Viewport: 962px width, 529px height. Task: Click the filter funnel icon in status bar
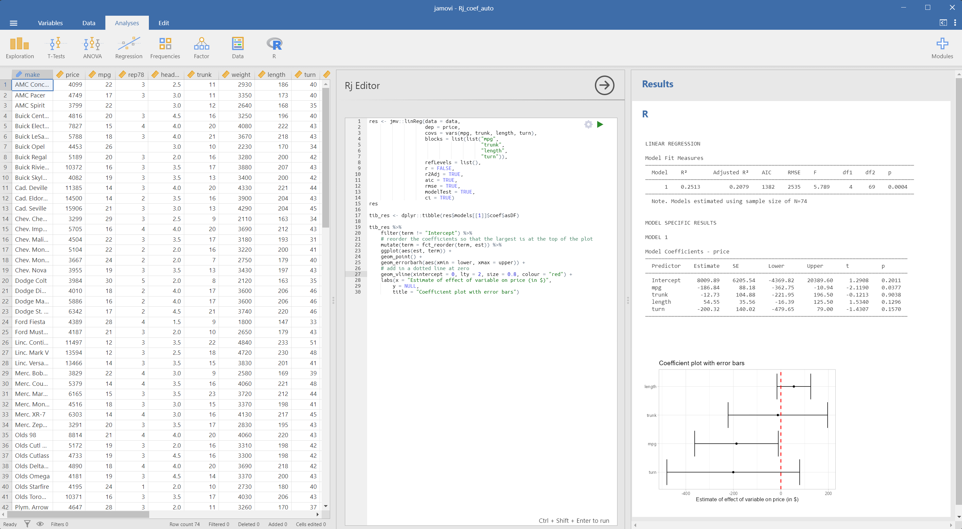click(27, 524)
